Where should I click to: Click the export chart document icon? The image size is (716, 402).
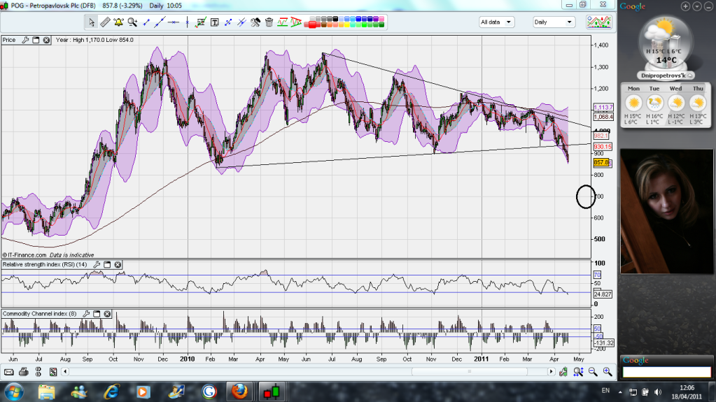53,373
